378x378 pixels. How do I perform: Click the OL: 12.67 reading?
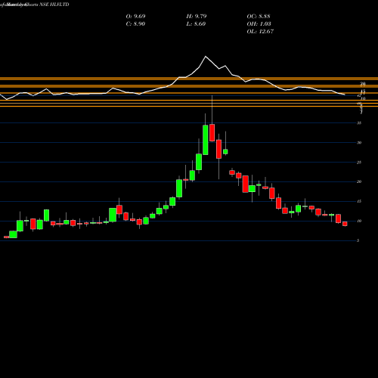(x=260, y=32)
